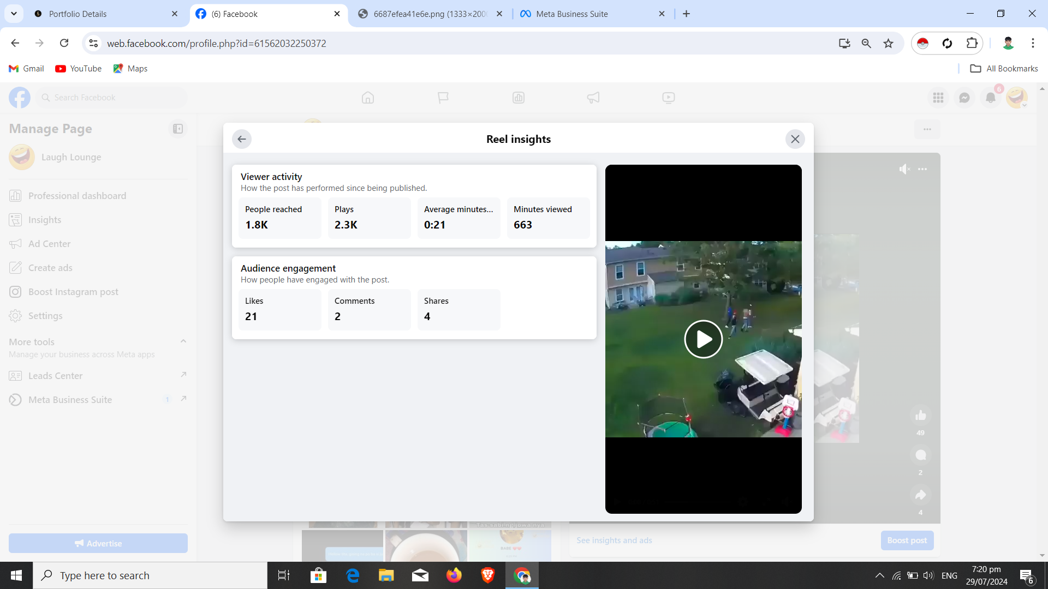Unmute the reel audio icon
The height and width of the screenshot is (589, 1048).
(904, 169)
